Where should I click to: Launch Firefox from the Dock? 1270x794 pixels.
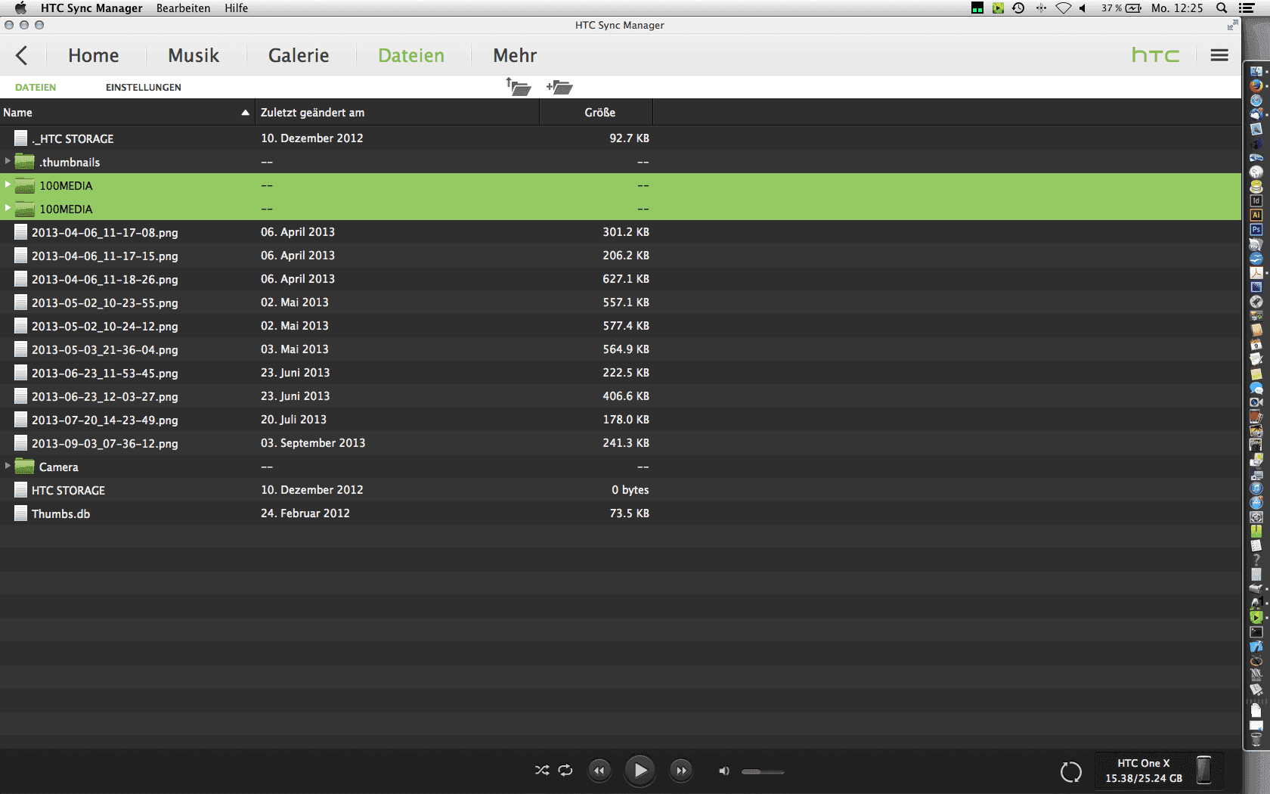[1256, 85]
